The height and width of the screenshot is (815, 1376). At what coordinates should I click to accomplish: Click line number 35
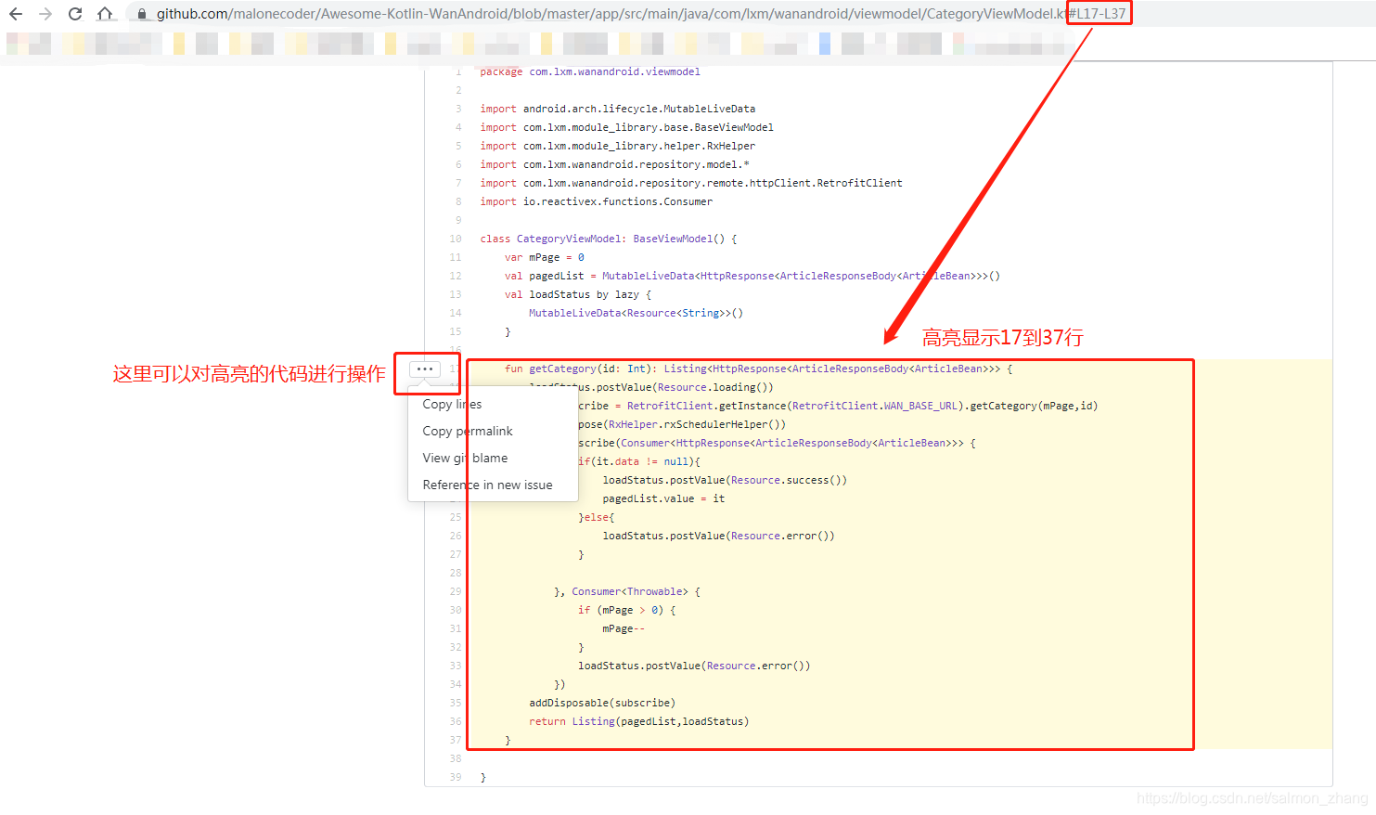(456, 703)
